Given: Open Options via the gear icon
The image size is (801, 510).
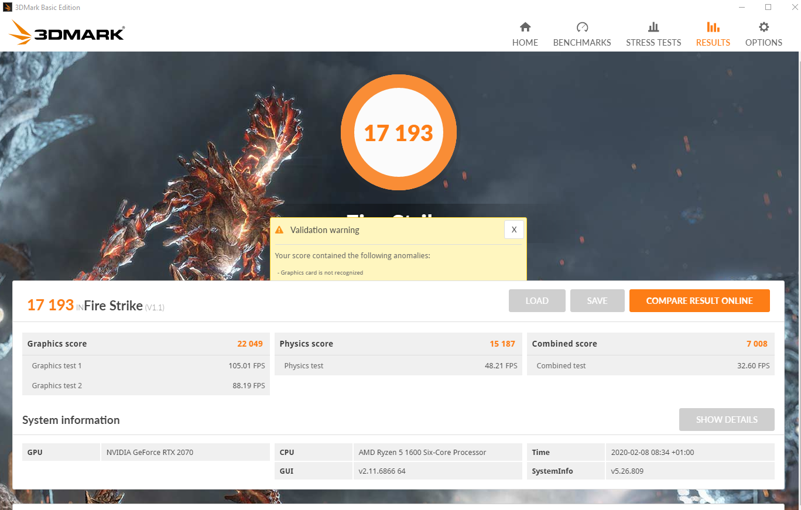Looking at the screenshot, I should 764,27.
